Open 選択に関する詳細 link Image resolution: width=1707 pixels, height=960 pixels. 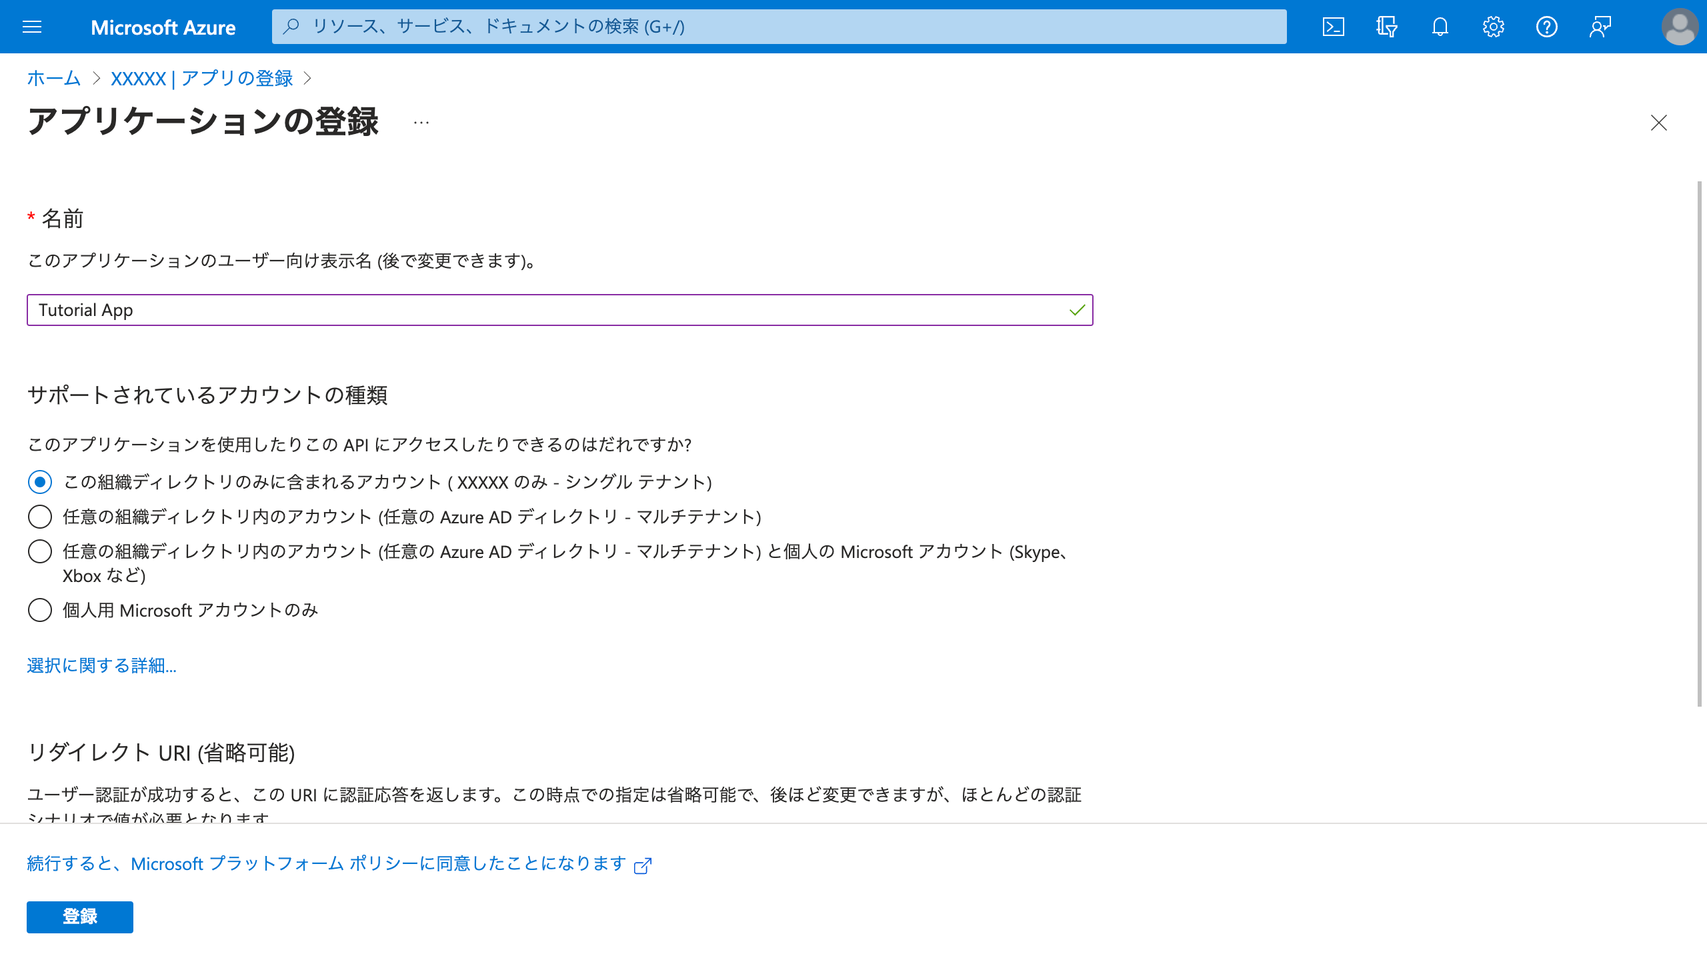(101, 665)
